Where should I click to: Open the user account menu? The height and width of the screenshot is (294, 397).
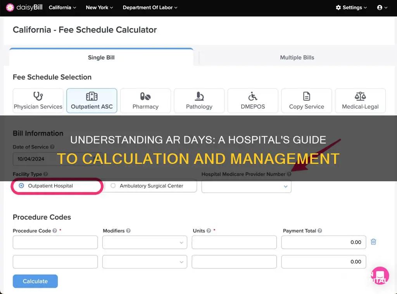[x=382, y=8]
